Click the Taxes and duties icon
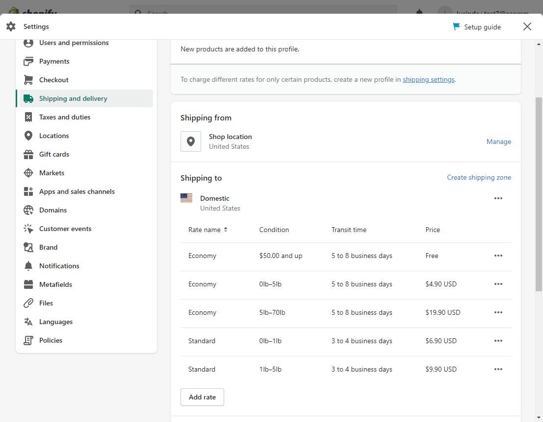Image resolution: width=543 pixels, height=422 pixels. pos(28,117)
